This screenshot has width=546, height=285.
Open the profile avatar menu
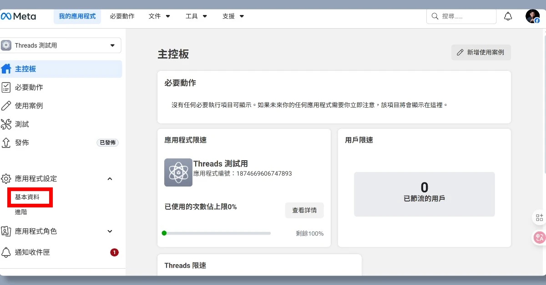[x=532, y=16]
